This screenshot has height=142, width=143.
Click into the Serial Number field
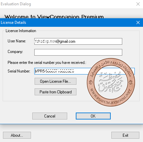(84, 71)
